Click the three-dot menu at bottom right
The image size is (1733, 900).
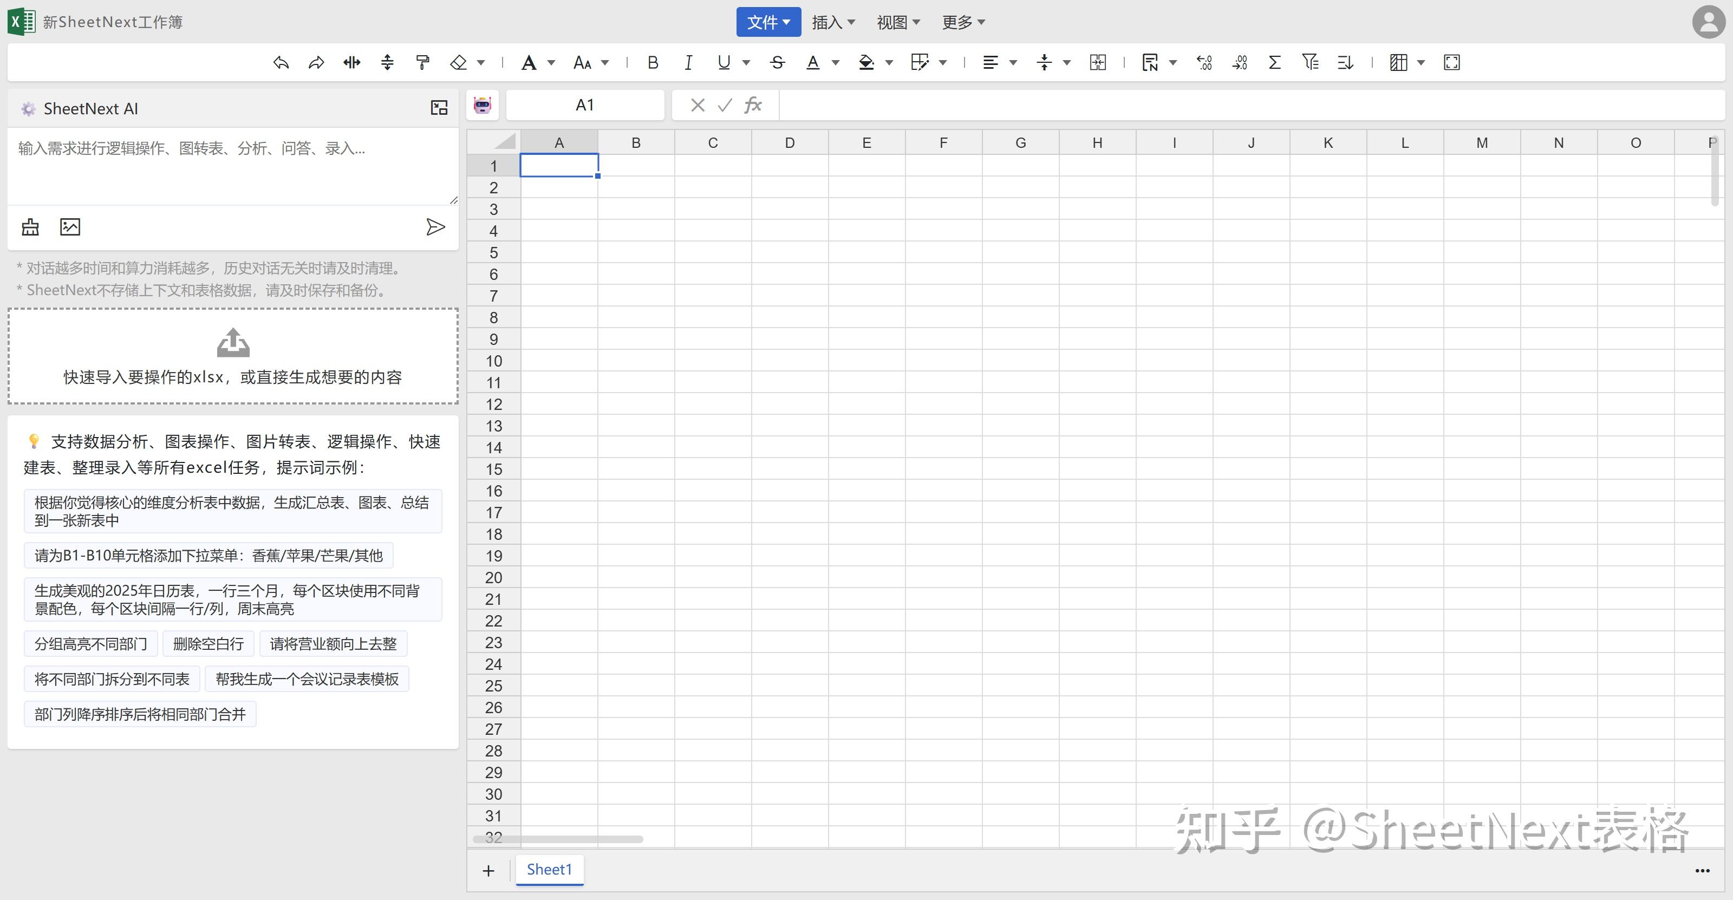click(x=1702, y=870)
